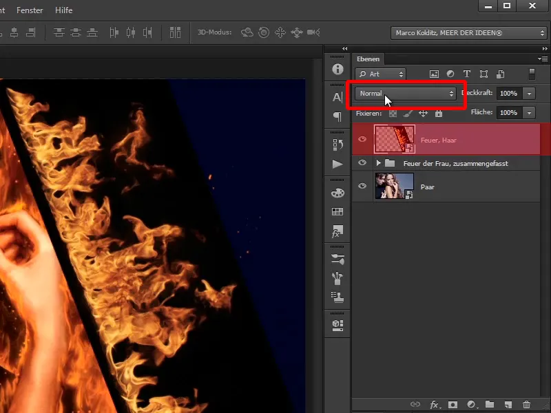The width and height of the screenshot is (551, 413).
Task: Filter layers by smart objects icon
Action: [x=501, y=74]
